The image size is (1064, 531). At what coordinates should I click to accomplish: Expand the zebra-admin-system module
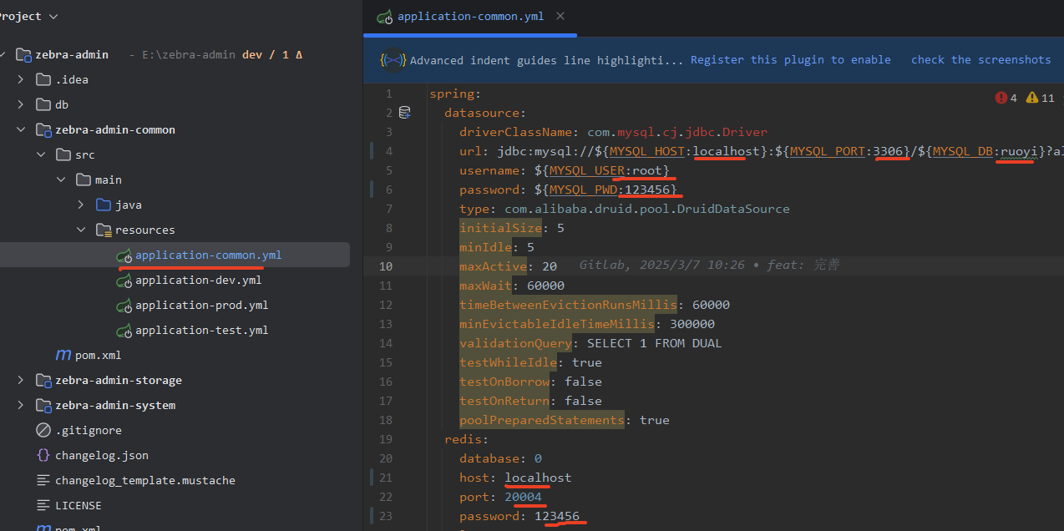pyautogui.click(x=21, y=405)
